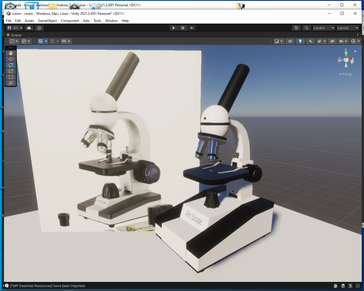364x291 pixels.
Task: Toggle scene effects on or off
Action: (x=319, y=41)
